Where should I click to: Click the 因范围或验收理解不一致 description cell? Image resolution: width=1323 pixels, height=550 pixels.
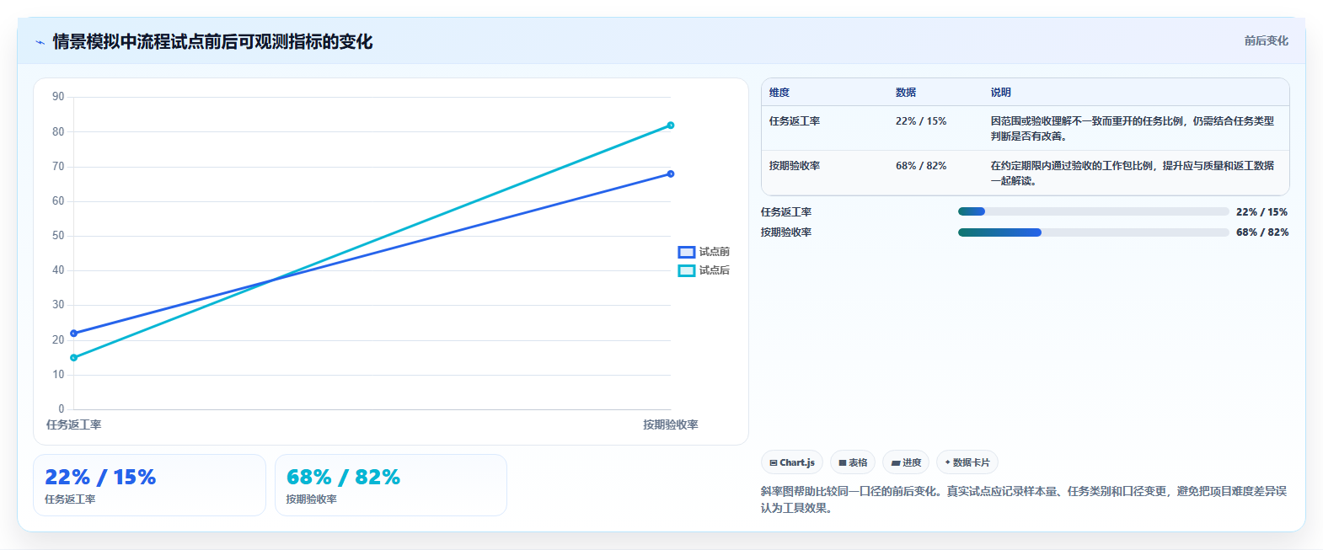(1133, 129)
